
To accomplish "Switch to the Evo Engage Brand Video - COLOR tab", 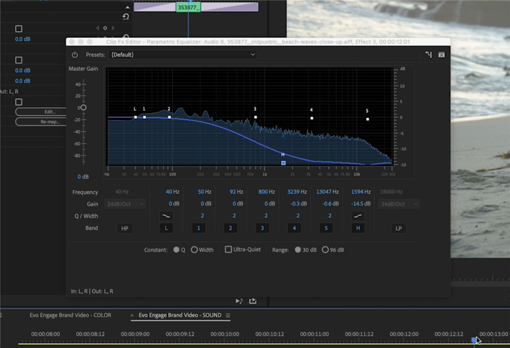I will [70, 315].
